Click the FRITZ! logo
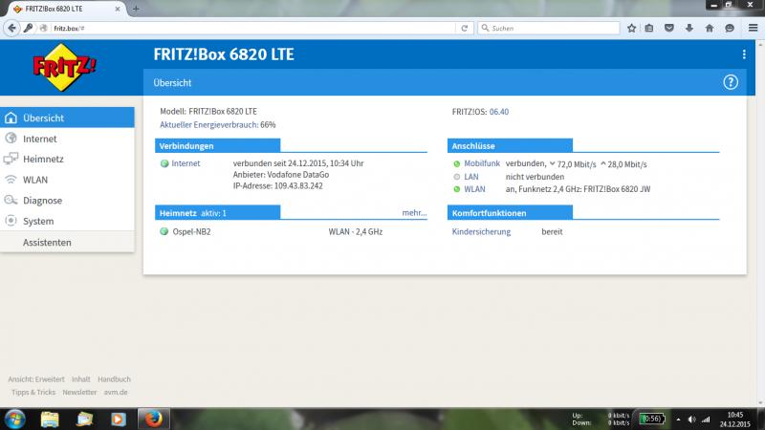Screen dimensions: 765x430 pyautogui.click(x=64, y=67)
